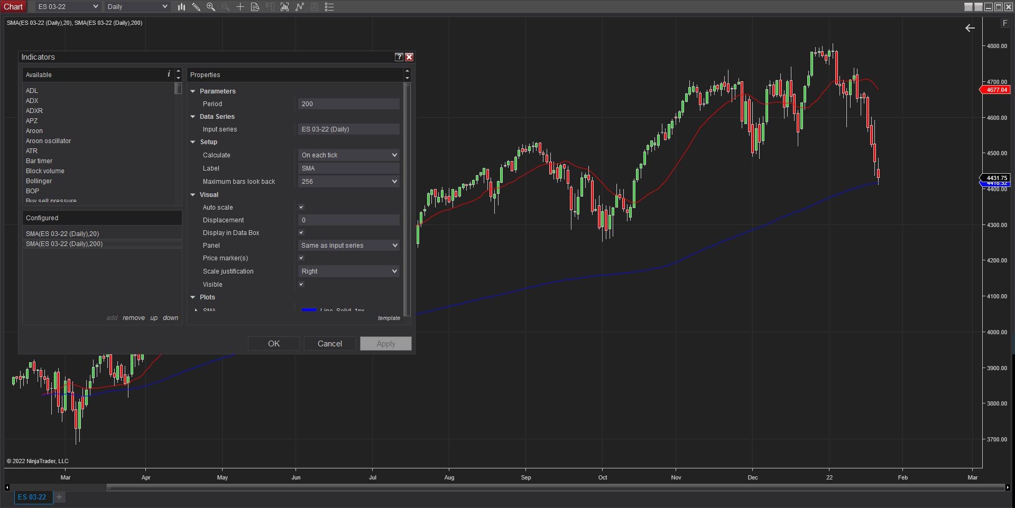Click the OK button
The image size is (1015, 508).
tap(274, 344)
